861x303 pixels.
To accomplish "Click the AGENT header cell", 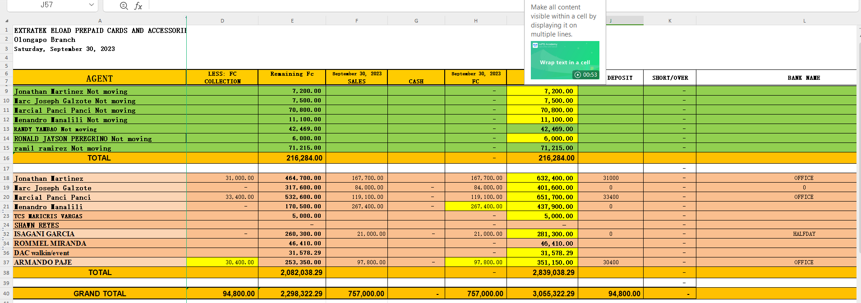I will [x=99, y=78].
